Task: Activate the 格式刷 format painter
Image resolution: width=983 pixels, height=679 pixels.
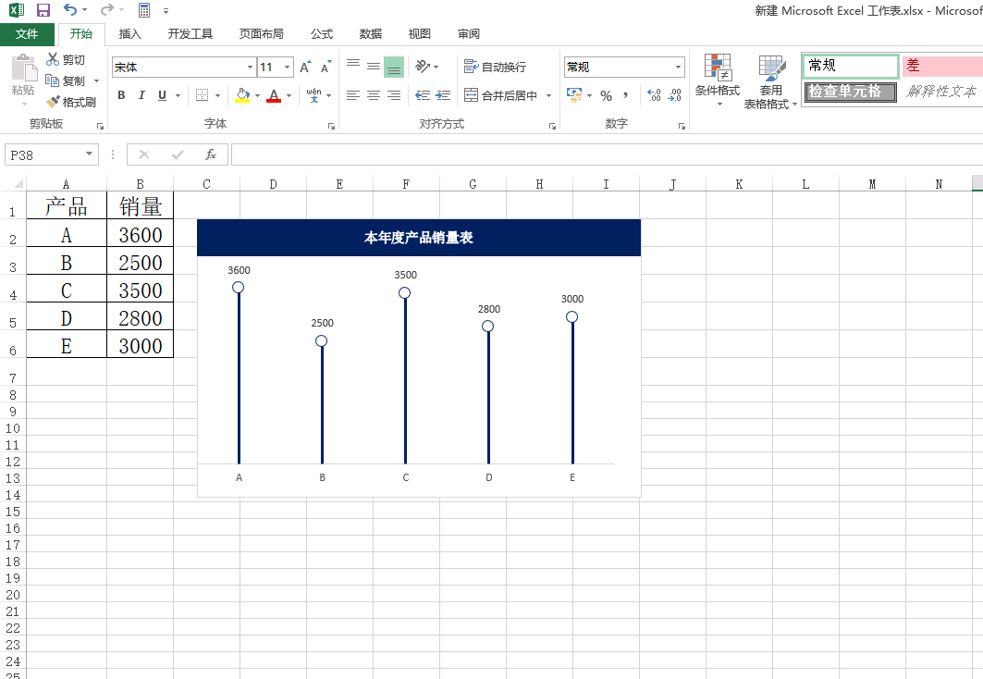Action: (71, 102)
